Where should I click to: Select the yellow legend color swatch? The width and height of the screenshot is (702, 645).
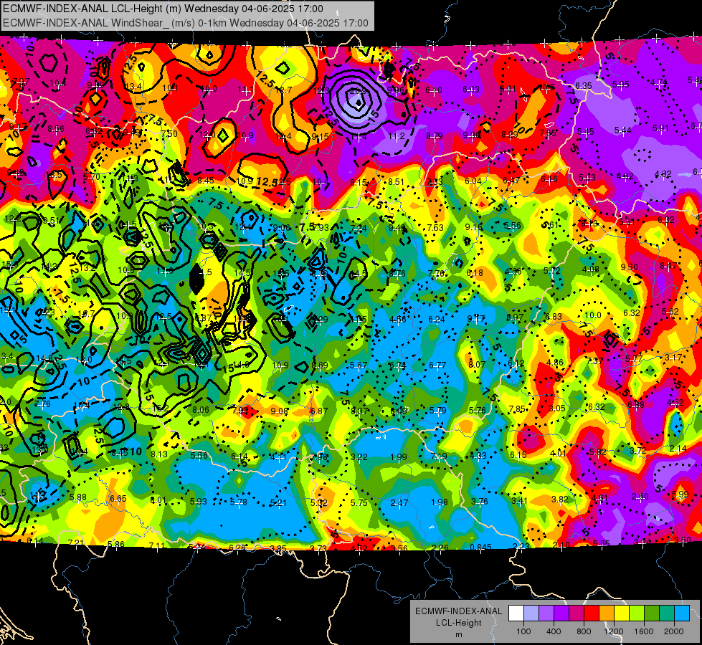[x=622, y=613]
